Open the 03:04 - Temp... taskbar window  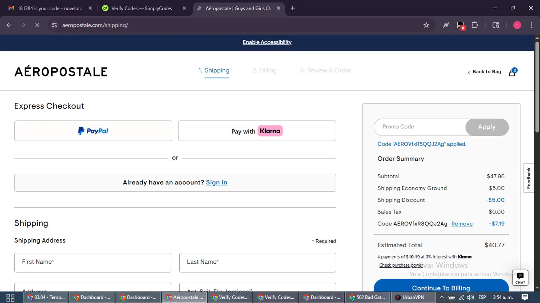pyautogui.click(x=46, y=297)
